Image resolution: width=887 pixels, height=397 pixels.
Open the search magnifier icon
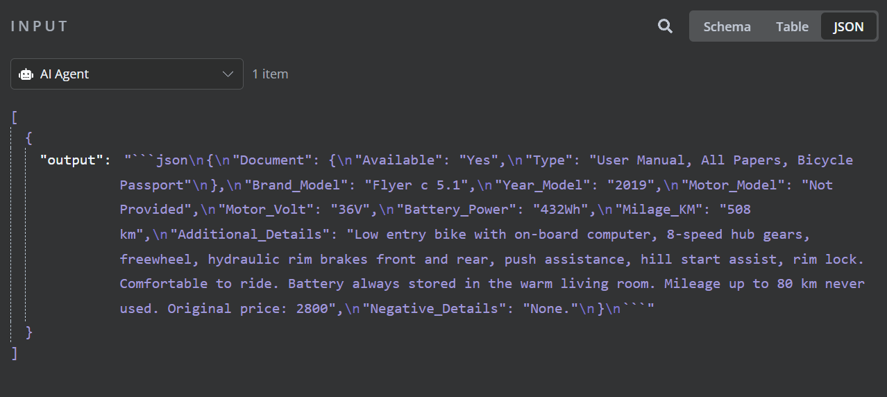point(665,26)
